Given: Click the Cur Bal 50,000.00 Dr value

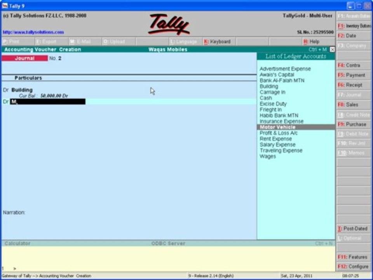Looking at the screenshot, I should (54, 96).
